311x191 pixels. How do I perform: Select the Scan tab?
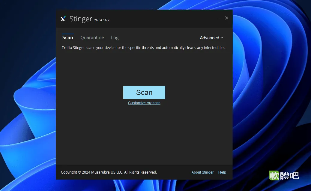tap(68, 37)
